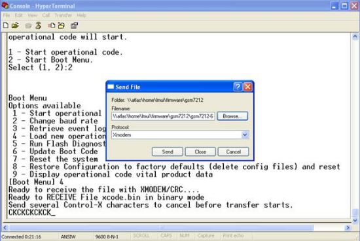Image resolution: width=360 pixels, height=241 pixels.
Task: Click the Open file folder toolbar icon
Action: click(15, 25)
